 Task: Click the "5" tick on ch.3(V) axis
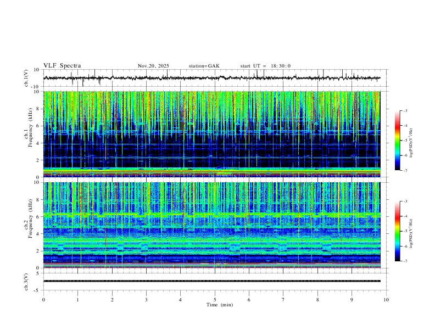pyautogui.click(x=38, y=273)
